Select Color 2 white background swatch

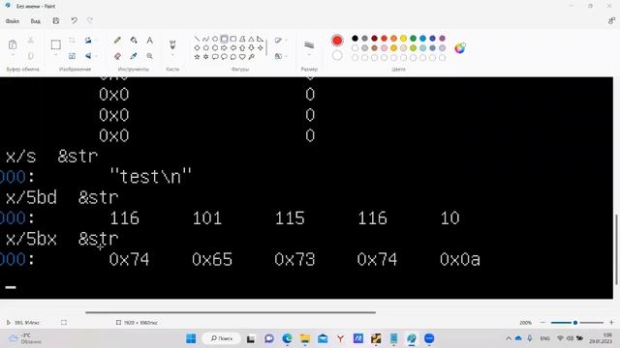[337, 56]
